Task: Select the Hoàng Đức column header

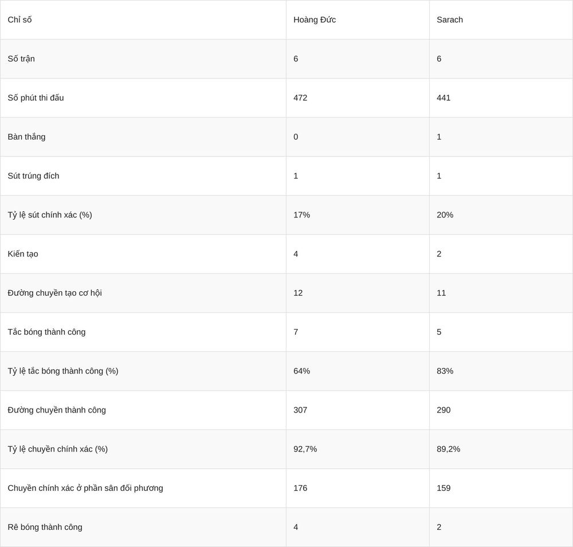Action: coord(314,19)
